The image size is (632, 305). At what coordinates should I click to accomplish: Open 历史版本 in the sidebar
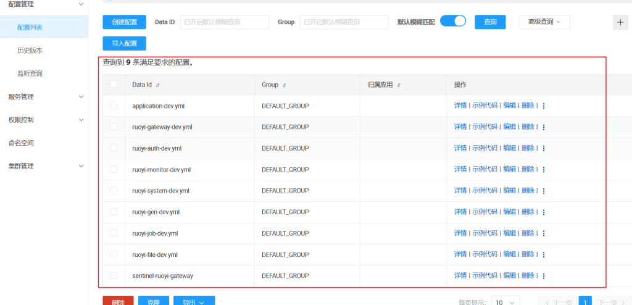30,51
